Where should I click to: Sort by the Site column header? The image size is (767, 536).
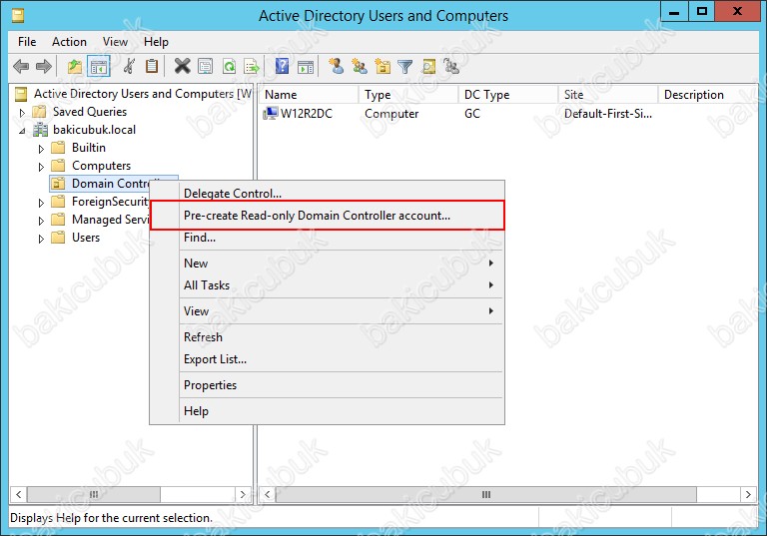(x=608, y=95)
